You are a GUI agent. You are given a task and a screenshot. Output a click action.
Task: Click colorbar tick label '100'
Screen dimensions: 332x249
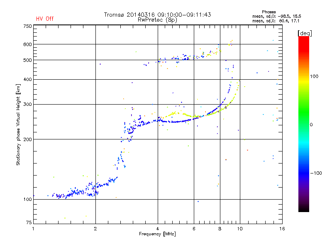click(x=314, y=76)
